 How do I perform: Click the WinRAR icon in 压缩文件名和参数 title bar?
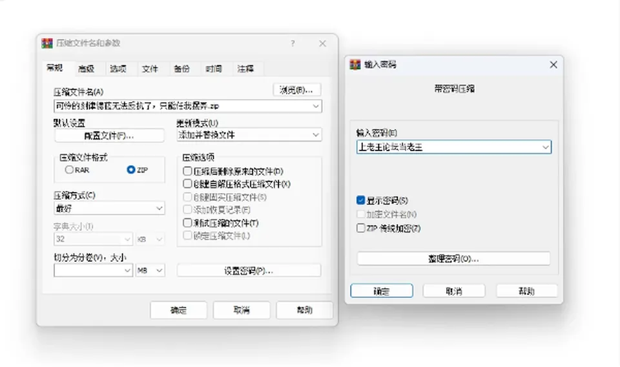coord(47,43)
